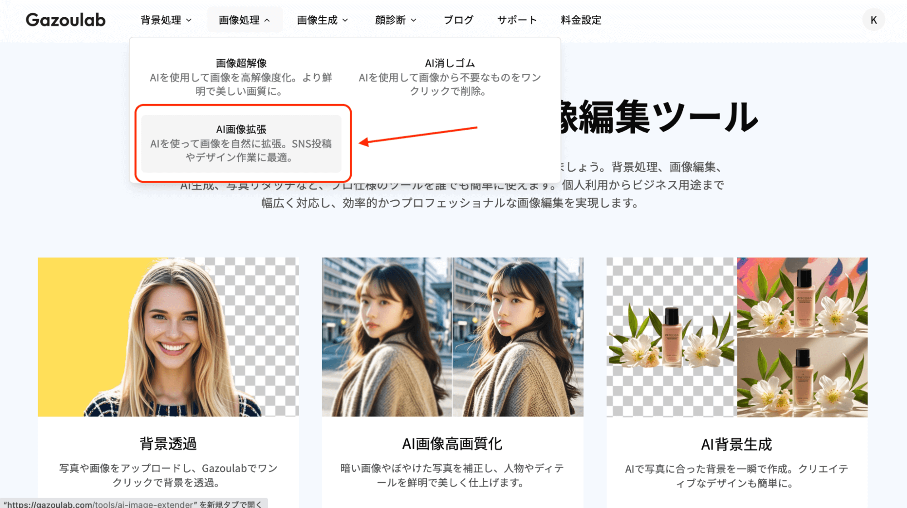907x508 pixels.
Task: Click the AI背景生成 cosmetics thumbnail
Action: [x=736, y=337]
